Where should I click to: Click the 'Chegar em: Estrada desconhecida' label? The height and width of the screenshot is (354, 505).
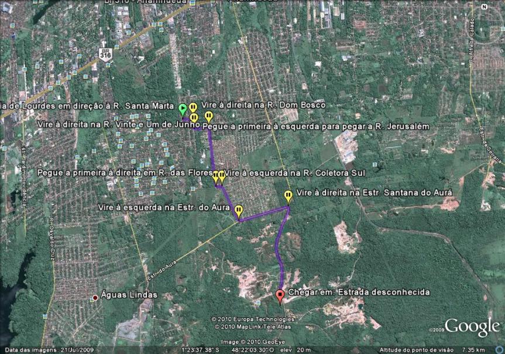359,292
